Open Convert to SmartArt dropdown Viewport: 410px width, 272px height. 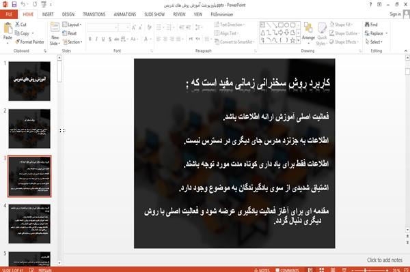[234, 42]
